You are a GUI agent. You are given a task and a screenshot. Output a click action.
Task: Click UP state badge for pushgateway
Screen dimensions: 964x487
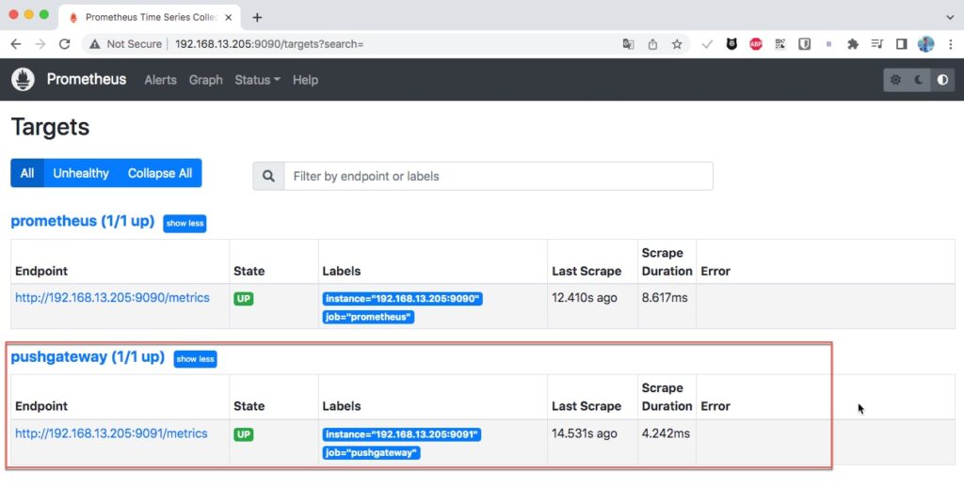(244, 434)
